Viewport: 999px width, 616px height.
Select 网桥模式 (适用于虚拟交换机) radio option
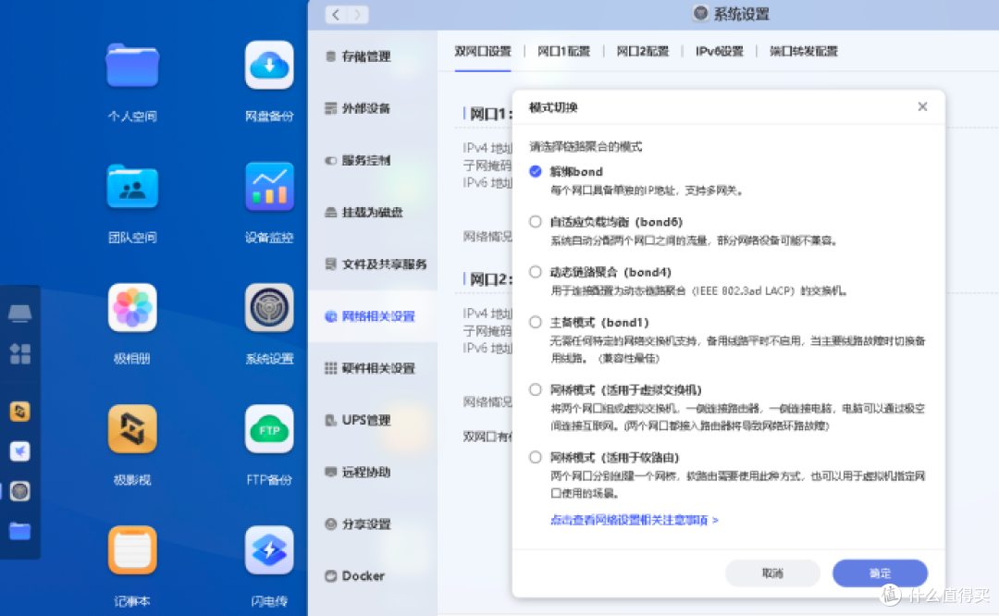[536, 390]
